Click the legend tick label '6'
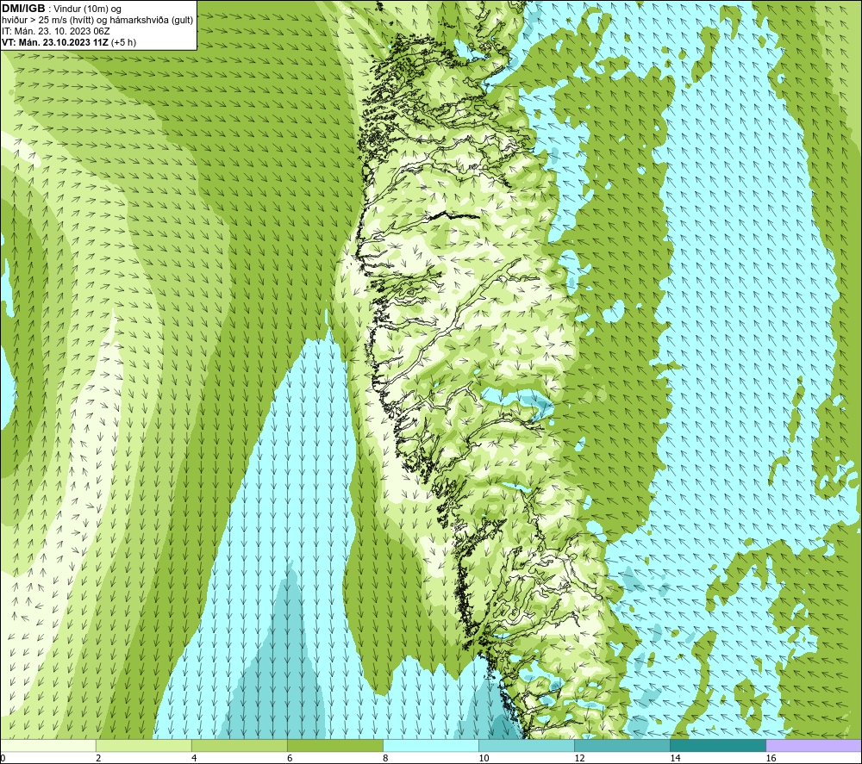Viewport: 862px width, 764px height. (290, 758)
